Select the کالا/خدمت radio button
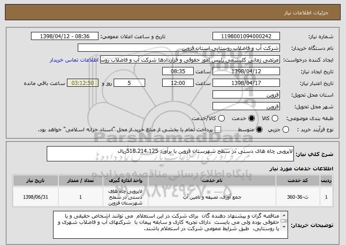The image size is (346, 245). click(222, 118)
